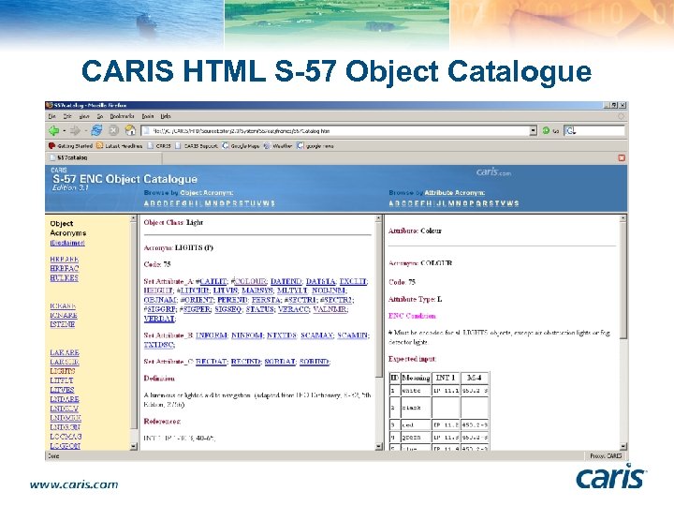
Task: Select LNDARE in Object Acronyms list
Action: pyautogui.click(x=65, y=399)
